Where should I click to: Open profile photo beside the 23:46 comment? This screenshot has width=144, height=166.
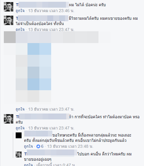coord(9,7)
